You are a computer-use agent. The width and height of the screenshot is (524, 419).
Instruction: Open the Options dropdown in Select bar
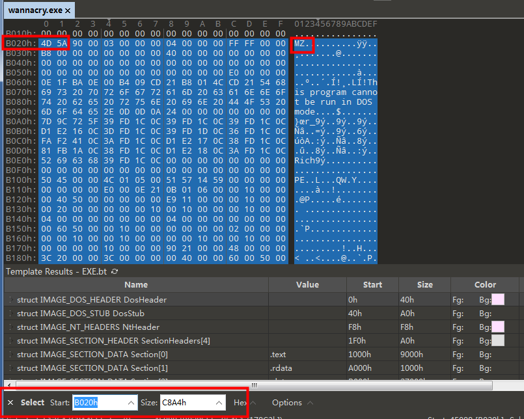292,403
